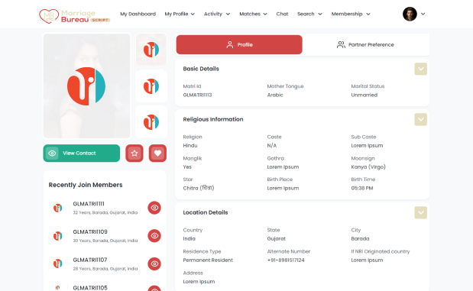Collapse the Location Details section
473x291 pixels.
pos(420,212)
